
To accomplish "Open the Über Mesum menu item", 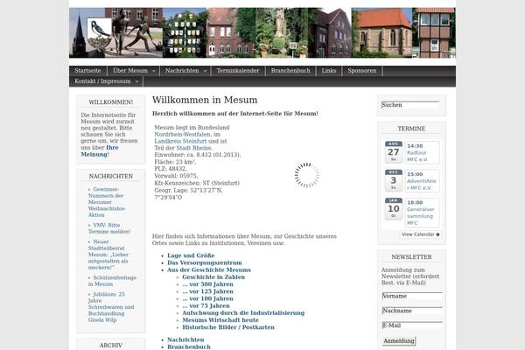I will click(130, 71).
